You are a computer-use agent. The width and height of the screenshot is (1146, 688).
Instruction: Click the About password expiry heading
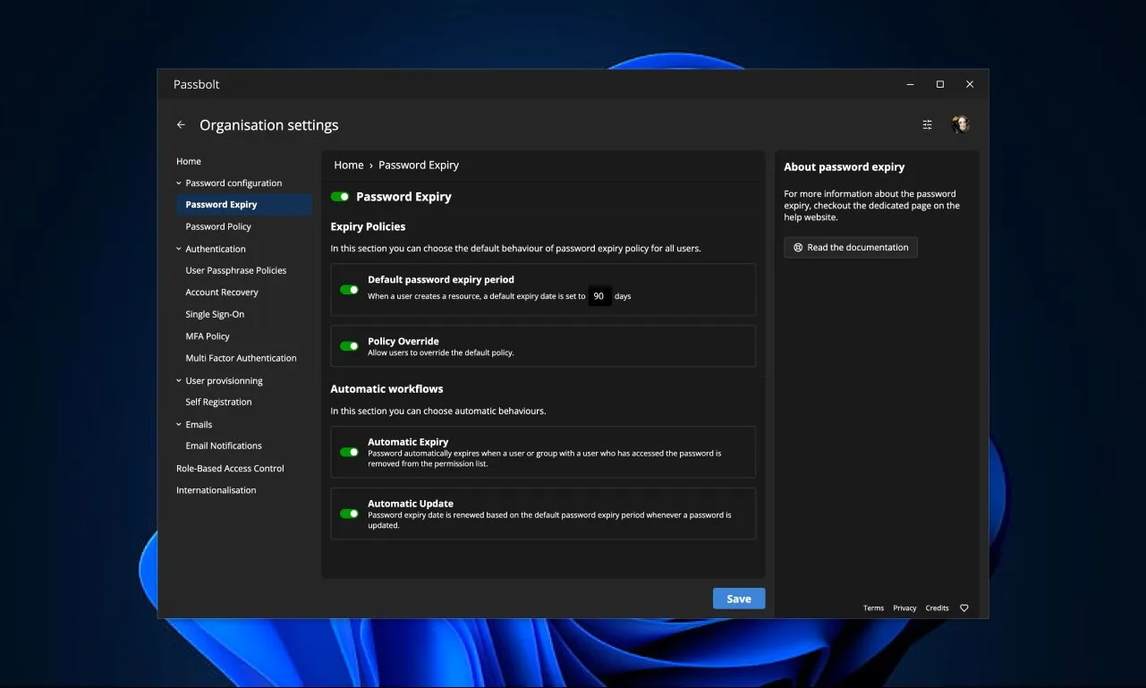pyautogui.click(x=845, y=167)
